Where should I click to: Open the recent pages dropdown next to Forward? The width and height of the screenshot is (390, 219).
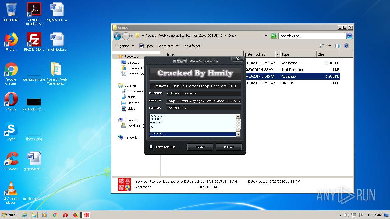pyautogui.click(x=132, y=36)
